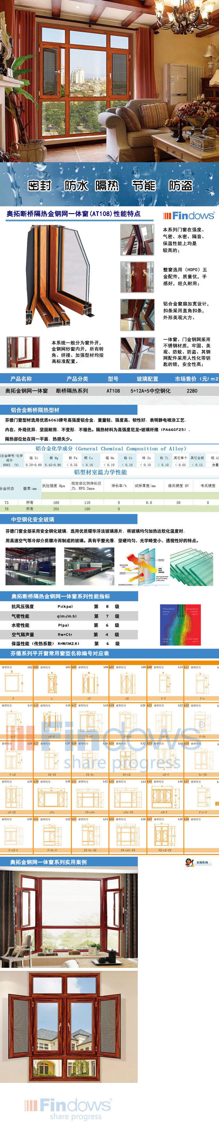
Task: Click the 奥拓断桥隔热金钢网一体窗(AT108)性能特点 heading
Action: point(73,214)
